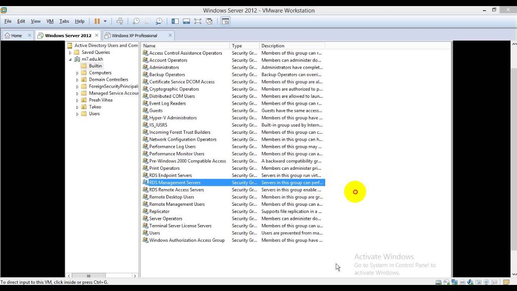Close the Windows XP Professional tab
Screen dimensions: 517x291
pyautogui.click(x=170, y=35)
